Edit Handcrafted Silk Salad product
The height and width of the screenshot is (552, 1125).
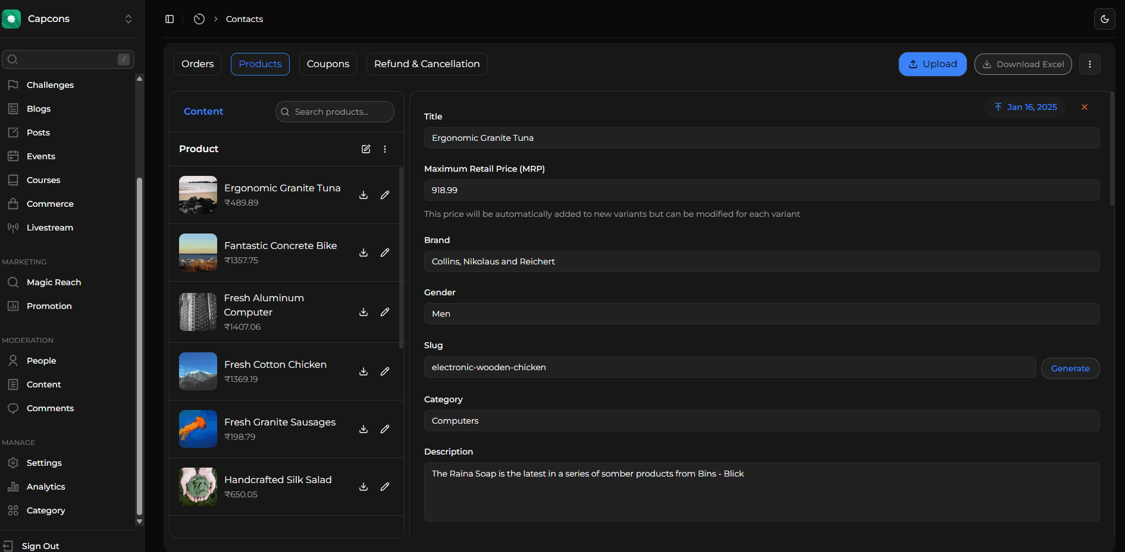pos(385,487)
